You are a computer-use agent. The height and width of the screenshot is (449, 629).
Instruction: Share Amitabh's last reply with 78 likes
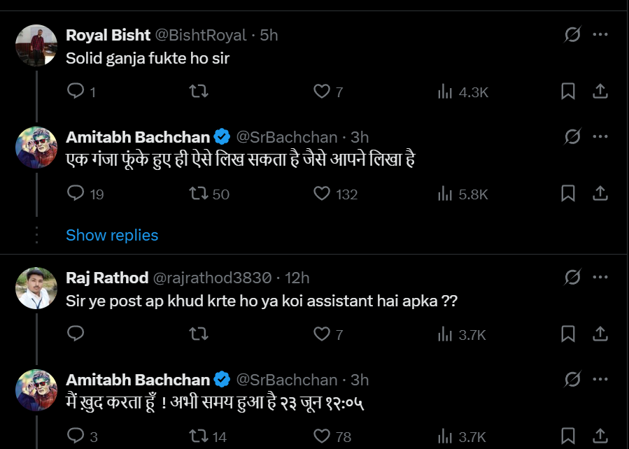point(600,437)
